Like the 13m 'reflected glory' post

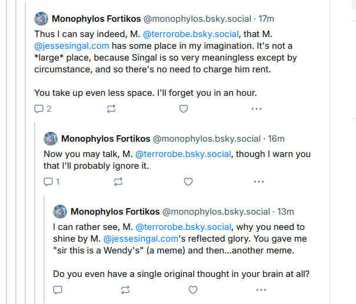(193, 290)
